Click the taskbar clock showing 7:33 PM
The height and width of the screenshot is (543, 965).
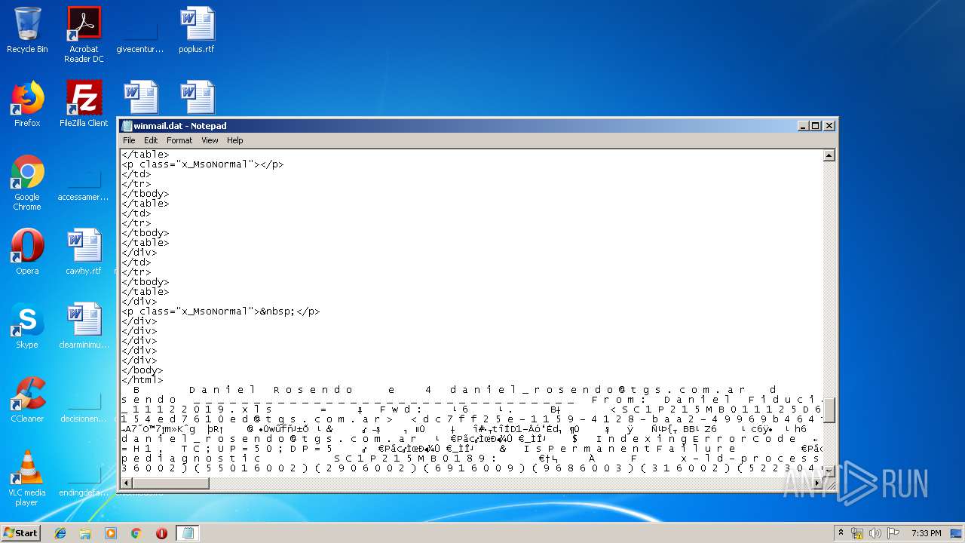(926, 533)
